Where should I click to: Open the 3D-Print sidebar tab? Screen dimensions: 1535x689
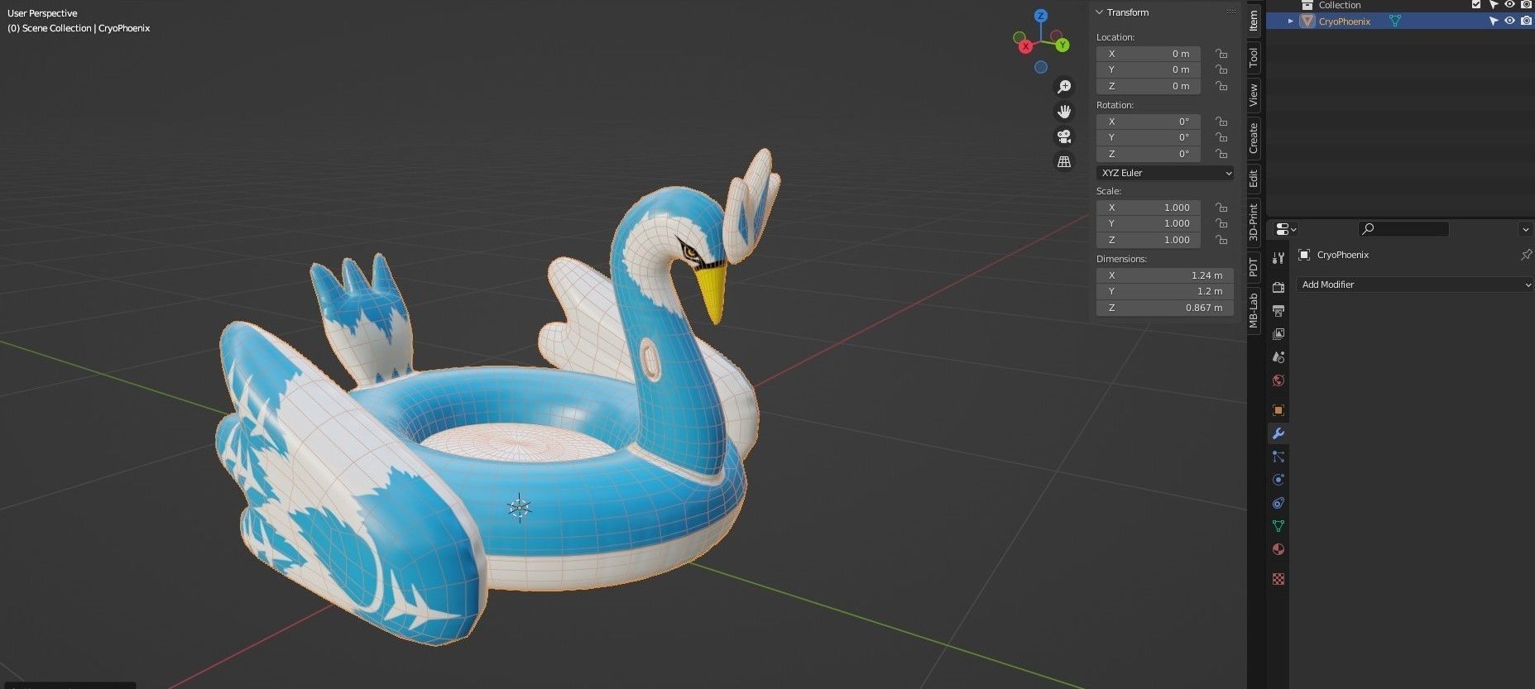click(x=1254, y=222)
